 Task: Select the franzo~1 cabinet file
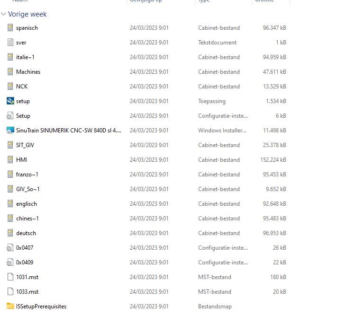tap(27, 175)
